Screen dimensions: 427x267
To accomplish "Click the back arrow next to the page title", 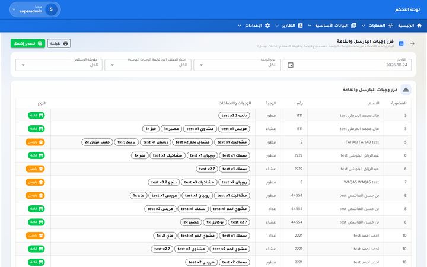I will pos(412,43).
